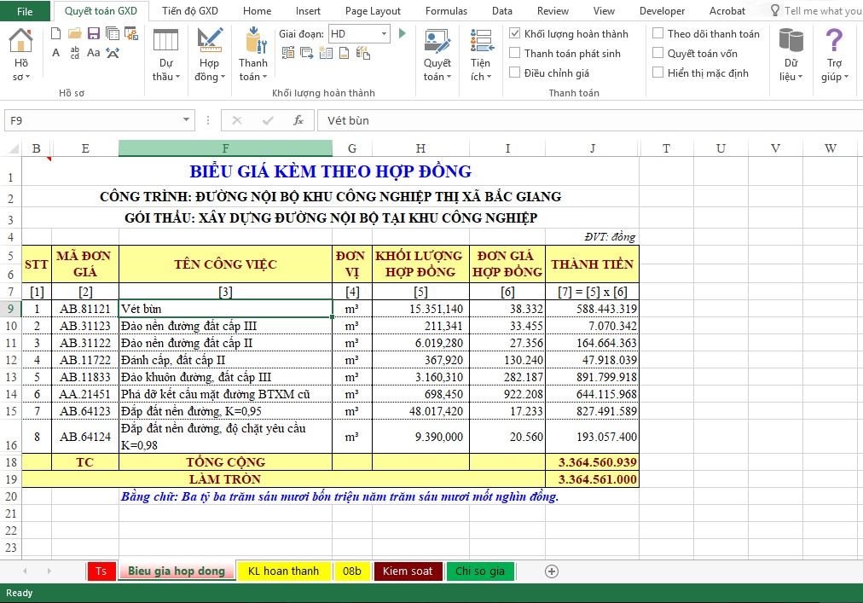Screen dimensions: 863x603
Task: Open the Hồ sơ home icon menu
Action: [x=20, y=43]
